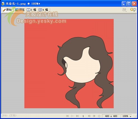This screenshot has width=138, height=119.
Task: Jump to the last frame
Action: coord(77,116)
